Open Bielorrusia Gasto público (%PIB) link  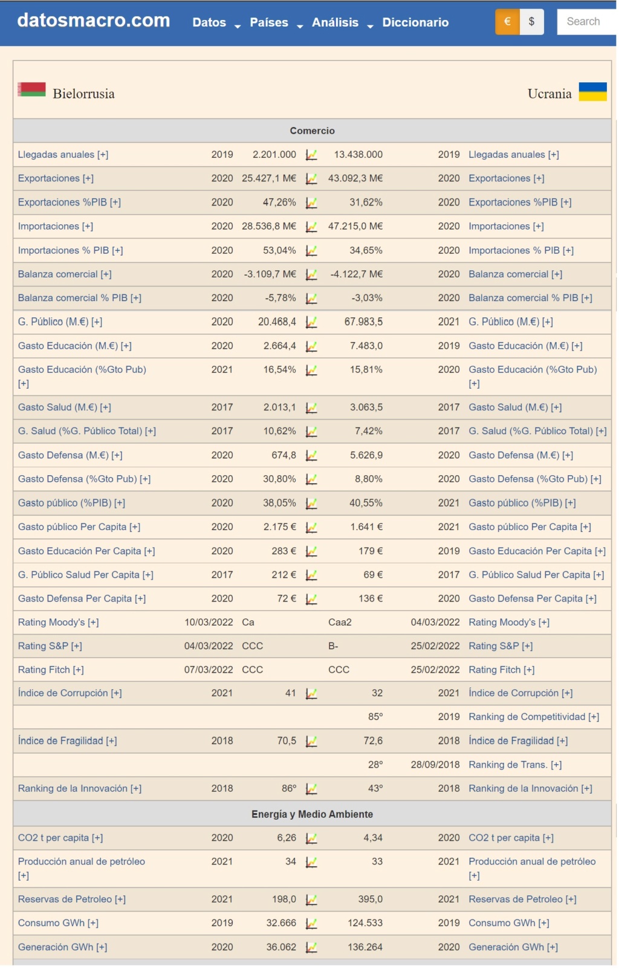pyautogui.click(x=72, y=504)
